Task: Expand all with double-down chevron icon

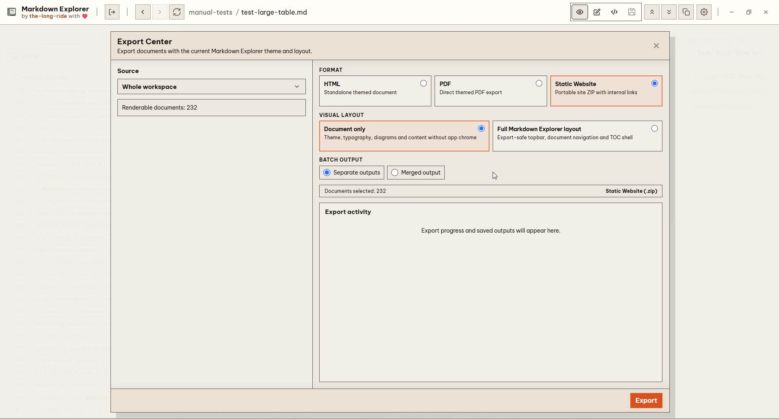Action: tap(669, 12)
